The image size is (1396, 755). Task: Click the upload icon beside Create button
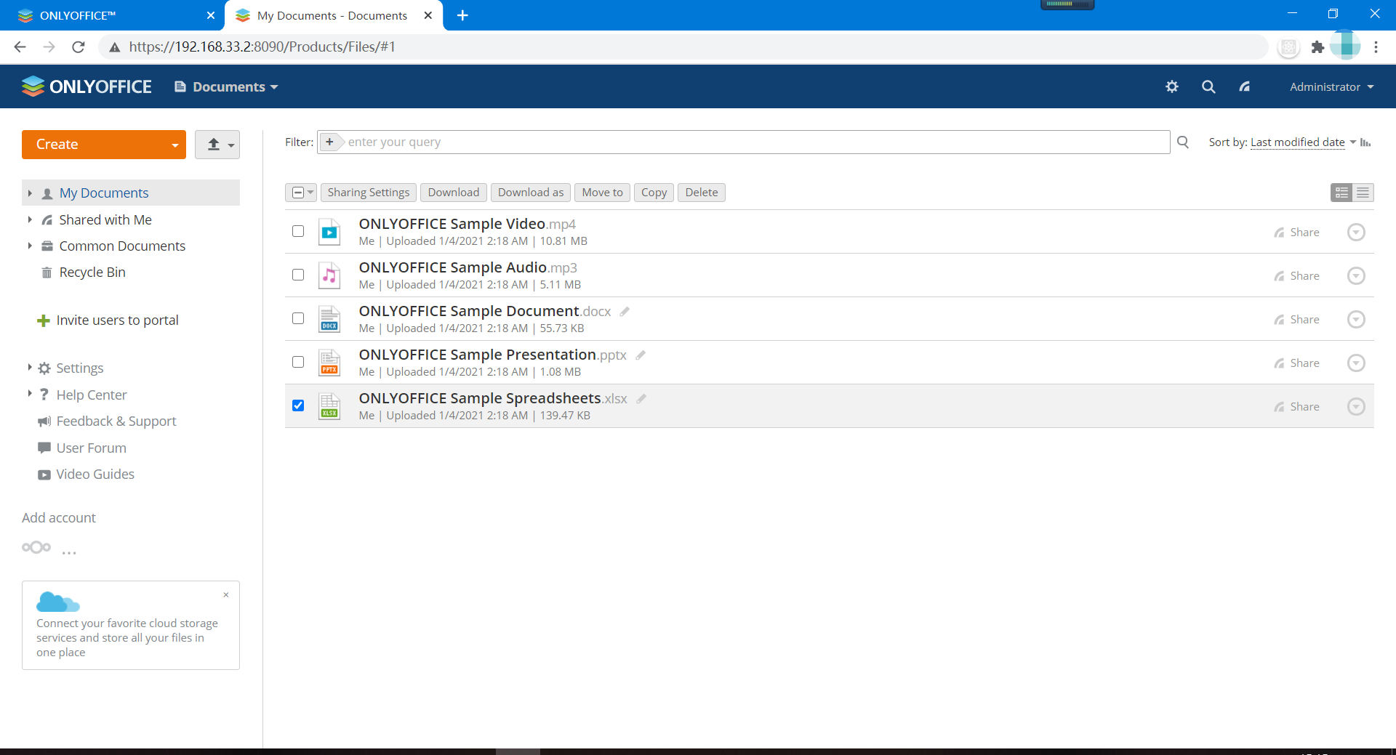coord(212,145)
